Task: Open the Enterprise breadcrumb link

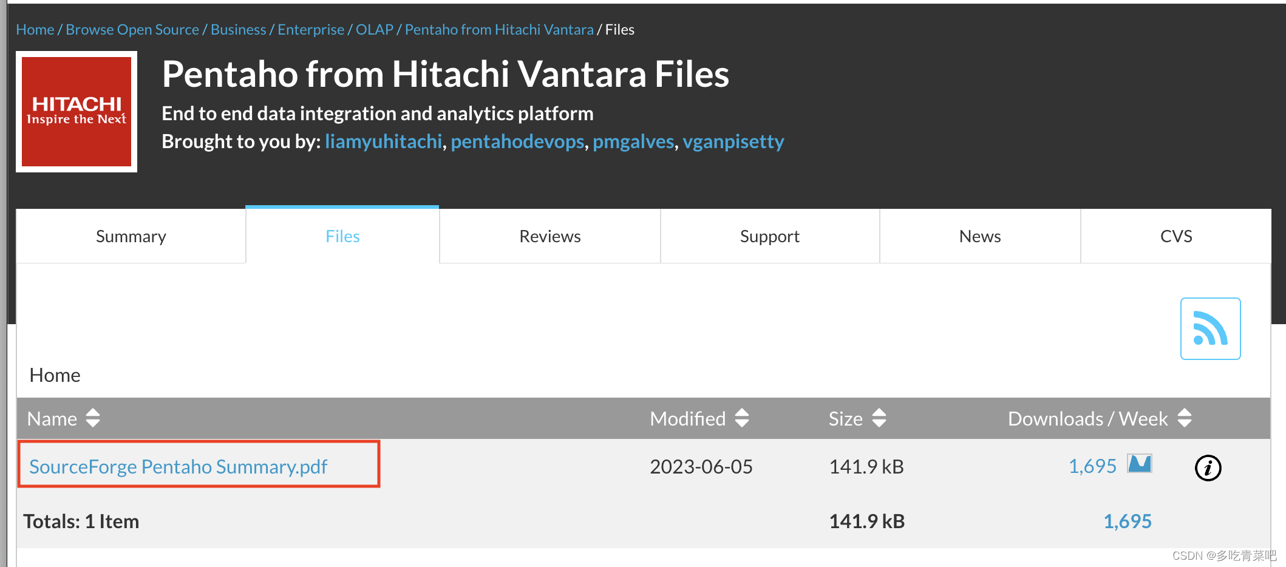Action: (x=311, y=29)
